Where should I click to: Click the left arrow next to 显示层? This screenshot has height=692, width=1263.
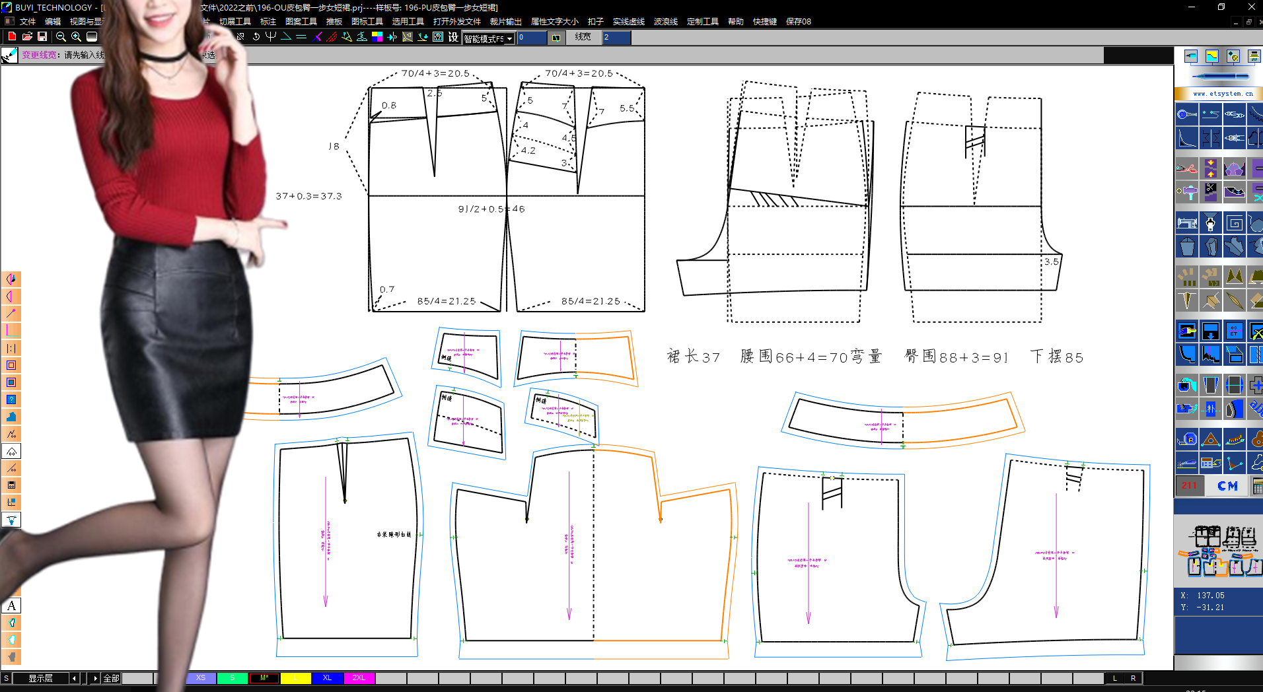(74, 678)
